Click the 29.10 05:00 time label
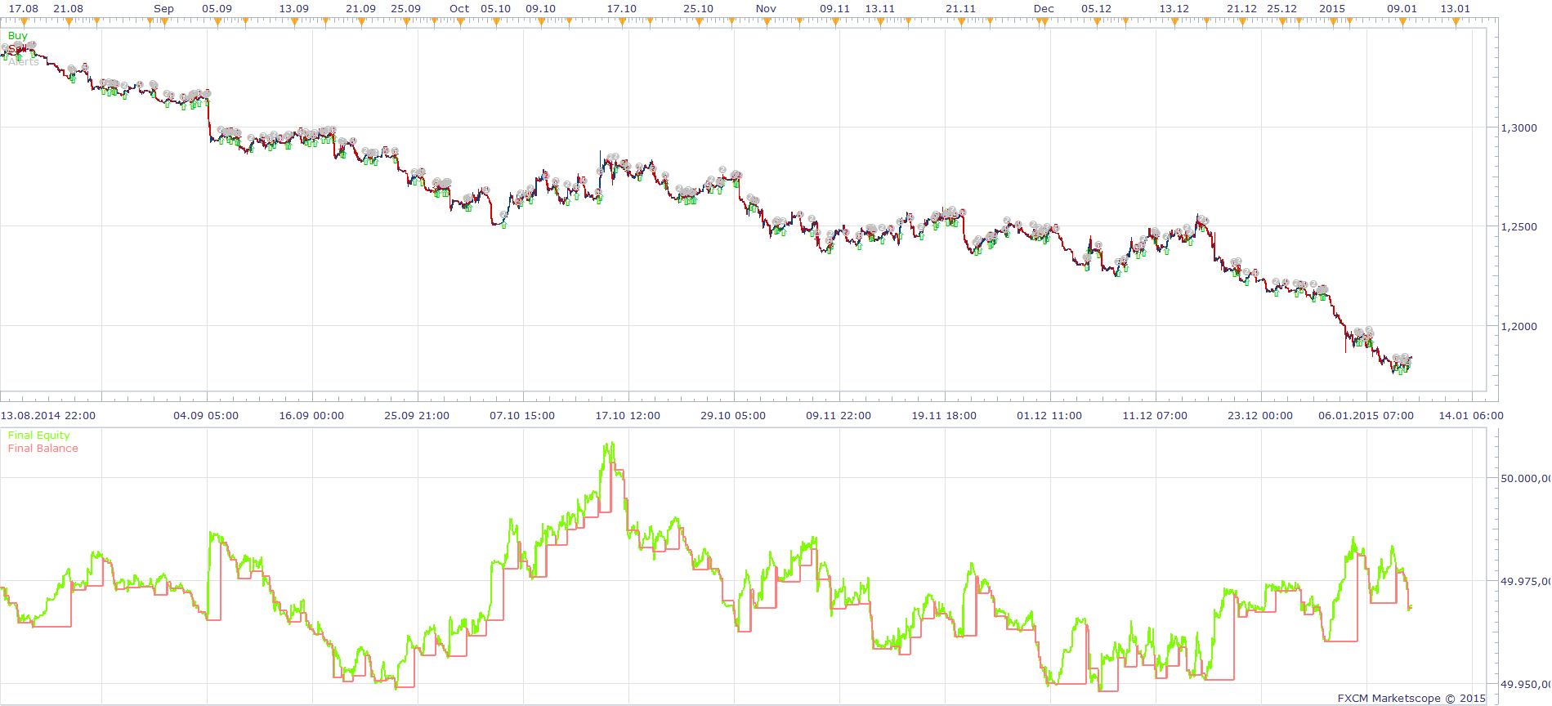This screenshot has height=706, width=1552. tap(733, 416)
